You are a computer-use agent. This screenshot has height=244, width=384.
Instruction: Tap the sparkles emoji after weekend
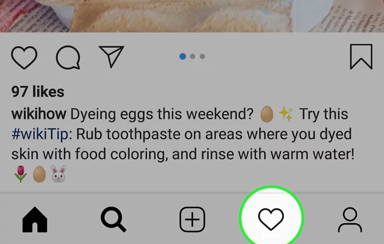[286, 114]
